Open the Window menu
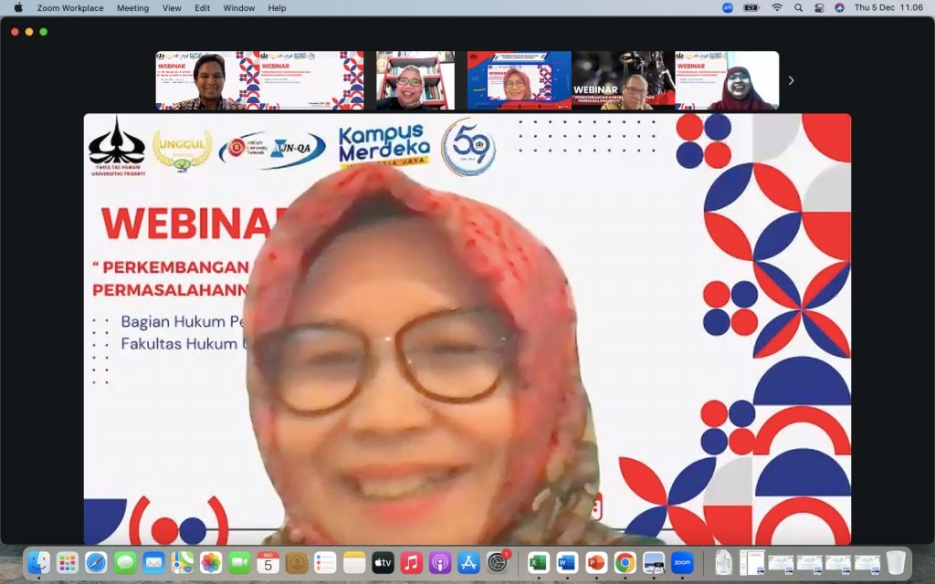 coord(238,7)
